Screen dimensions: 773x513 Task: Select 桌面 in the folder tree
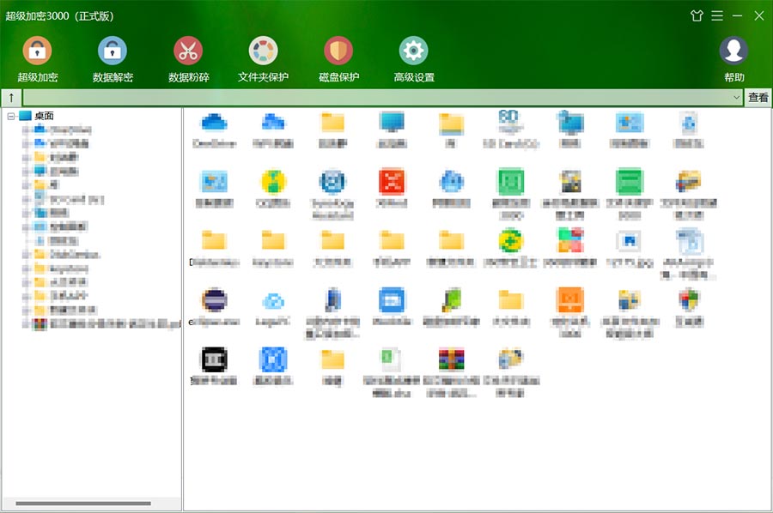point(44,116)
